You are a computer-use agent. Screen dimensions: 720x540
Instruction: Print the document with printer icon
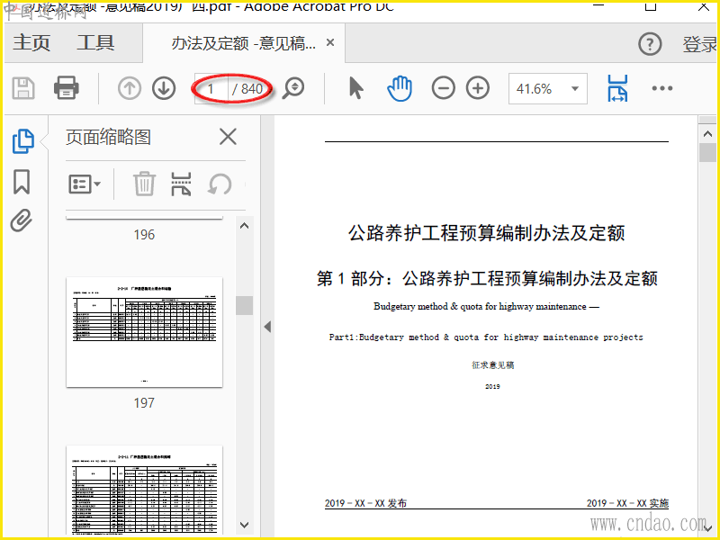click(x=66, y=87)
